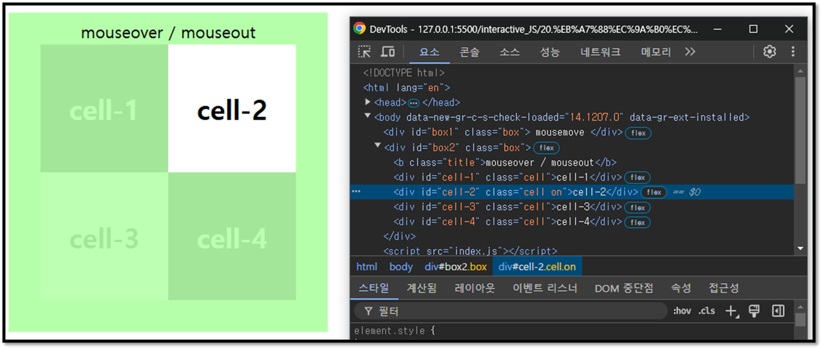Click the white cell-2 box on the page
The image size is (822, 349).
coord(232,109)
